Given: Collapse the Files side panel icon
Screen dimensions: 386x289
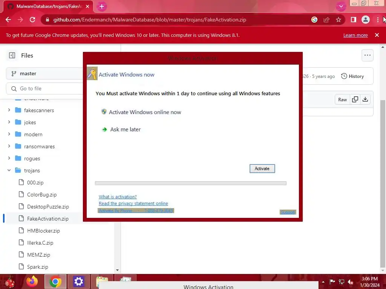Looking at the screenshot, I should 12,56.
